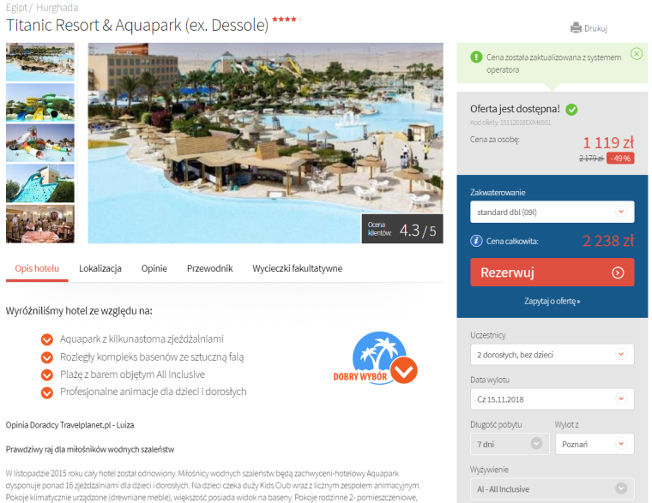Expand the Wylot z Poznań dropdown

click(x=595, y=444)
